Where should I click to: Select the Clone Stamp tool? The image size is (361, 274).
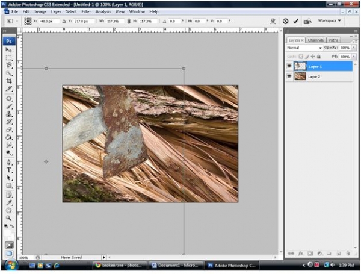pos(9,114)
